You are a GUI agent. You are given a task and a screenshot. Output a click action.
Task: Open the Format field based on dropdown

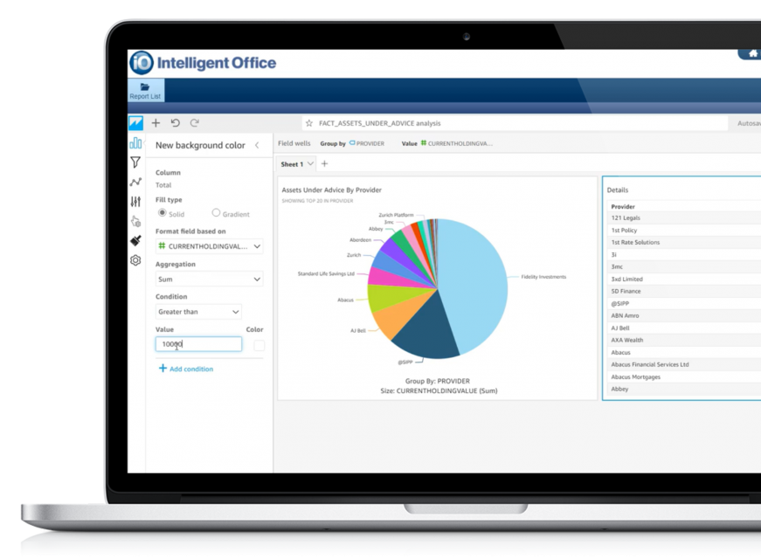click(209, 247)
